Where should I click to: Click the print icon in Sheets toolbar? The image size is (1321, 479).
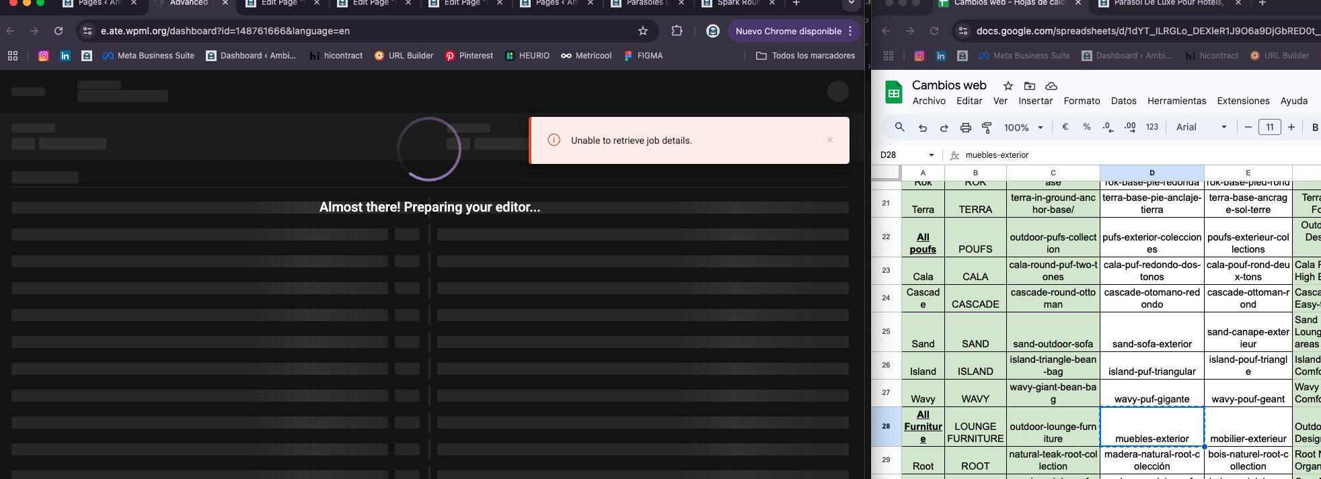point(965,128)
